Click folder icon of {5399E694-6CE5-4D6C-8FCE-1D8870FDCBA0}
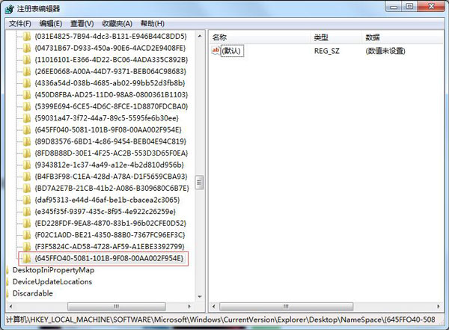The height and width of the screenshot is (330, 449). pyautogui.click(x=27, y=106)
